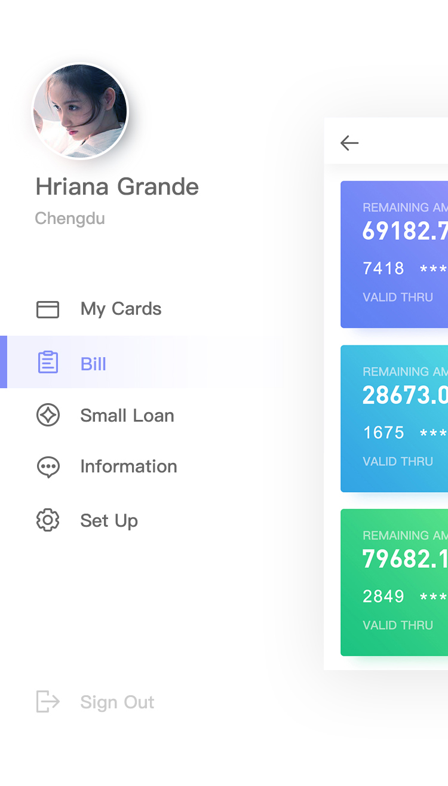Click the chat bubble icon beside Information
Viewport: 448px width, 786px height.
[x=48, y=467]
